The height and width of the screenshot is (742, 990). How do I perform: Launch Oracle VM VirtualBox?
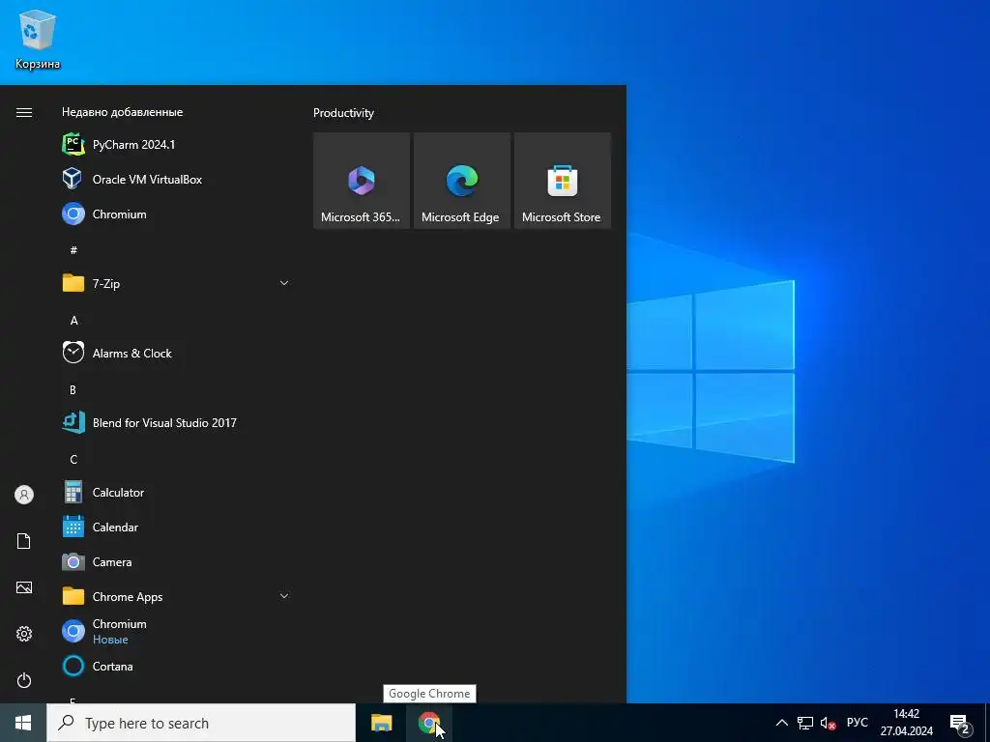[x=177, y=179]
